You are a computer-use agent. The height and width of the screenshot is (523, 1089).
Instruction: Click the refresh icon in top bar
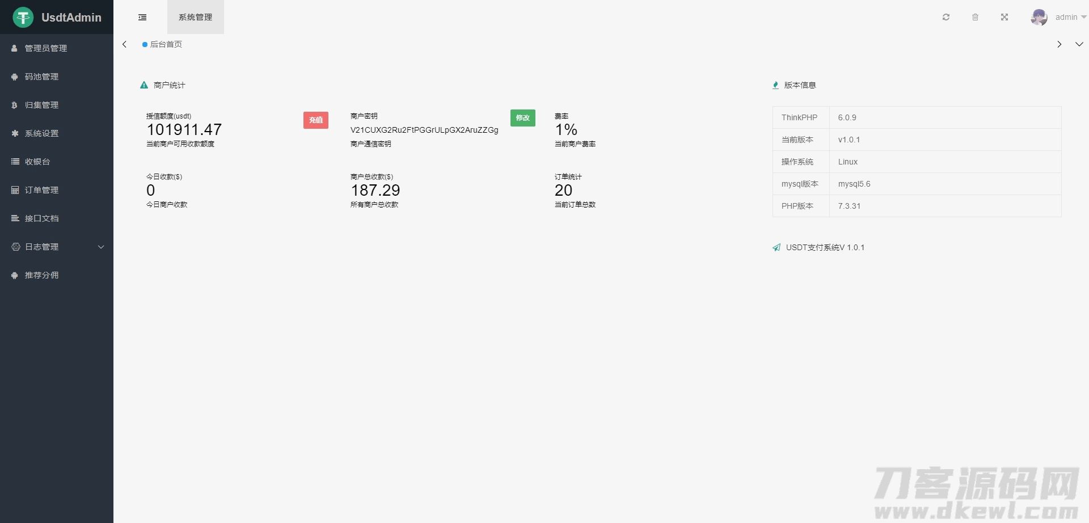coord(946,17)
